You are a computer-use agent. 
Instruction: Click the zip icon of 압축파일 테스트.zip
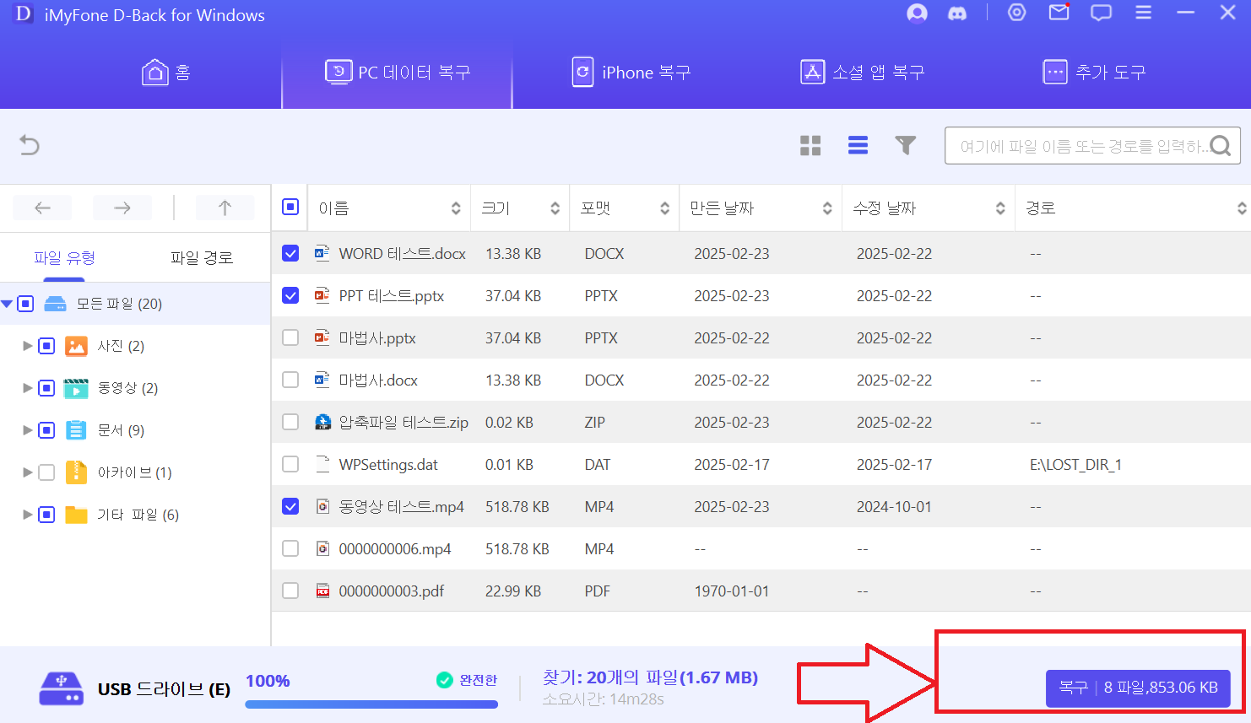tap(322, 421)
